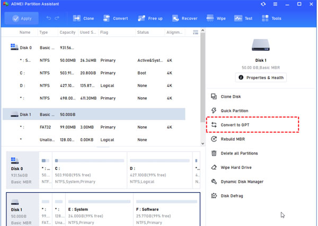Open Properties & Health for Disk 1

tap(261, 78)
